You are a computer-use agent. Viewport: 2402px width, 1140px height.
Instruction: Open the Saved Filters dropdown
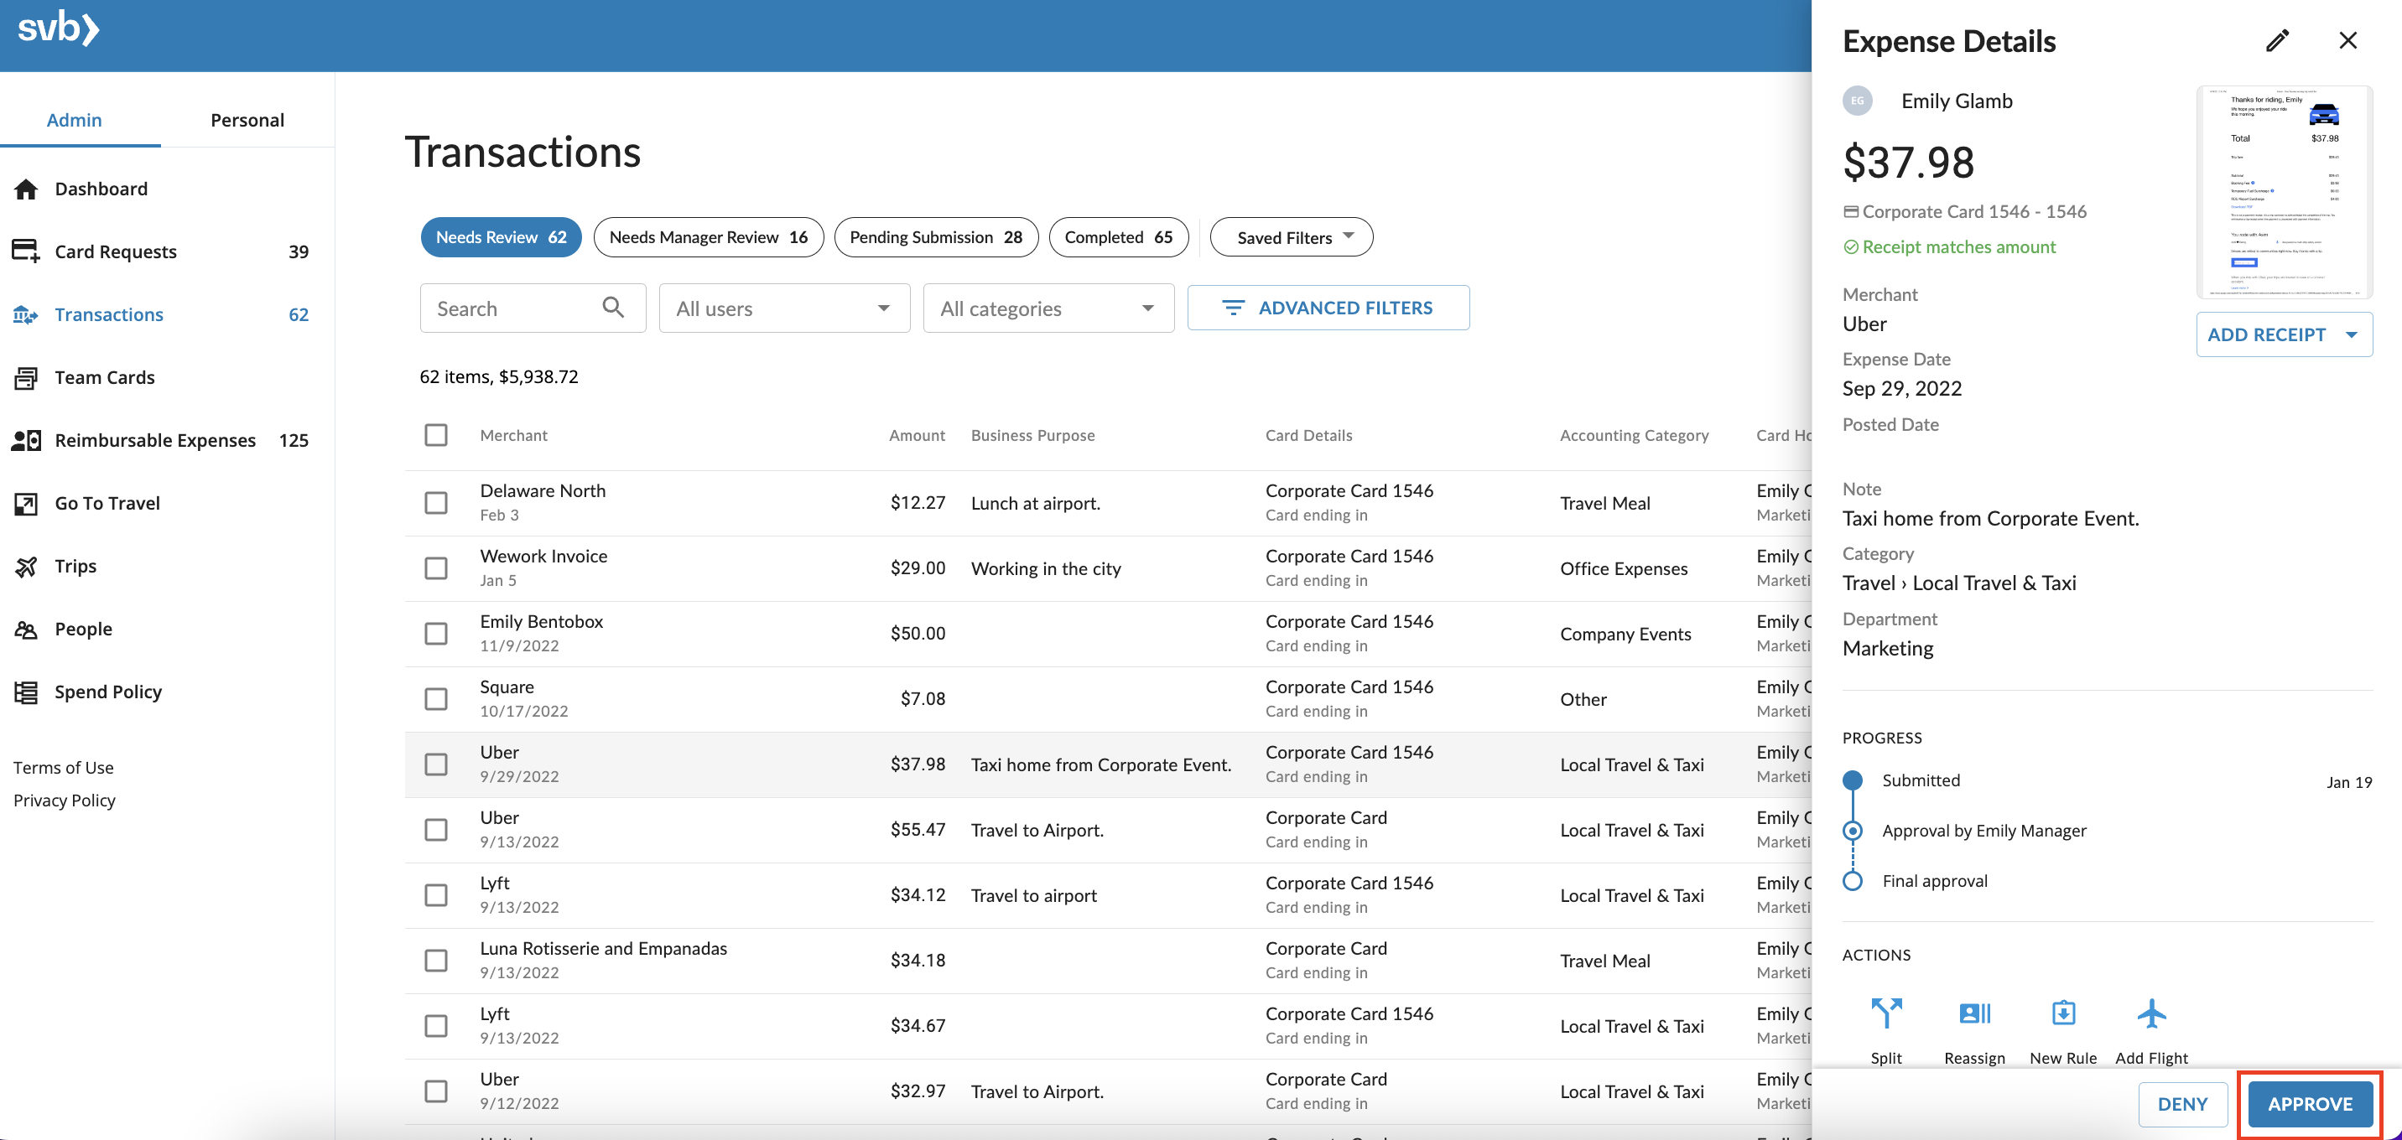[x=1292, y=236]
